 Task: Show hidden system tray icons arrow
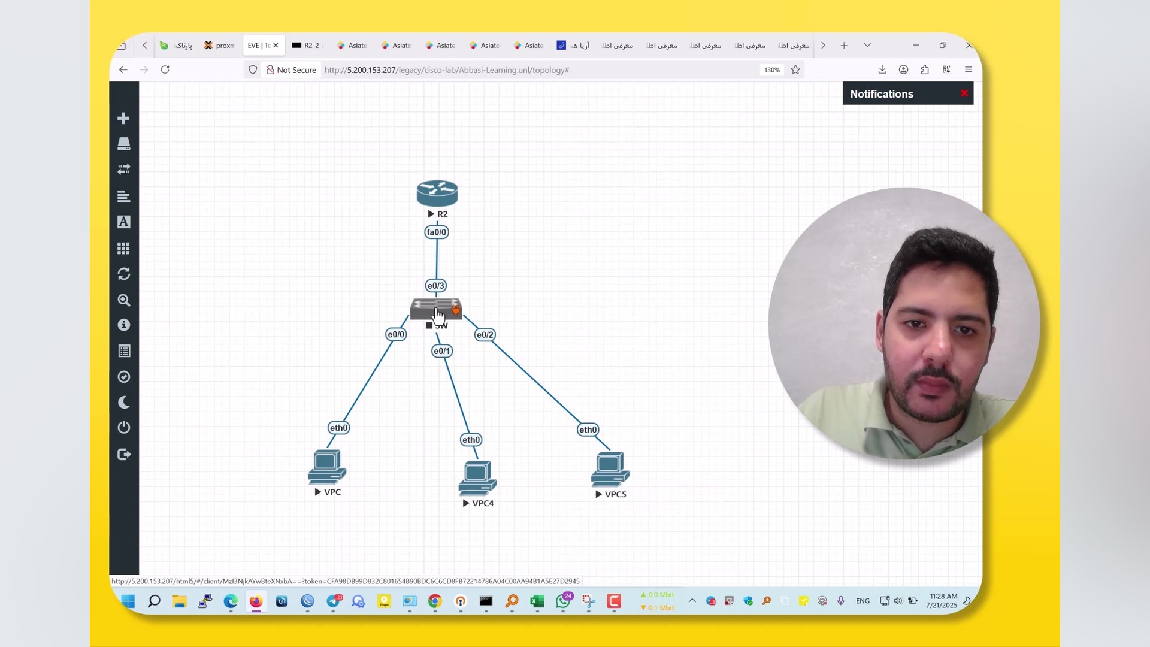click(692, 601)
